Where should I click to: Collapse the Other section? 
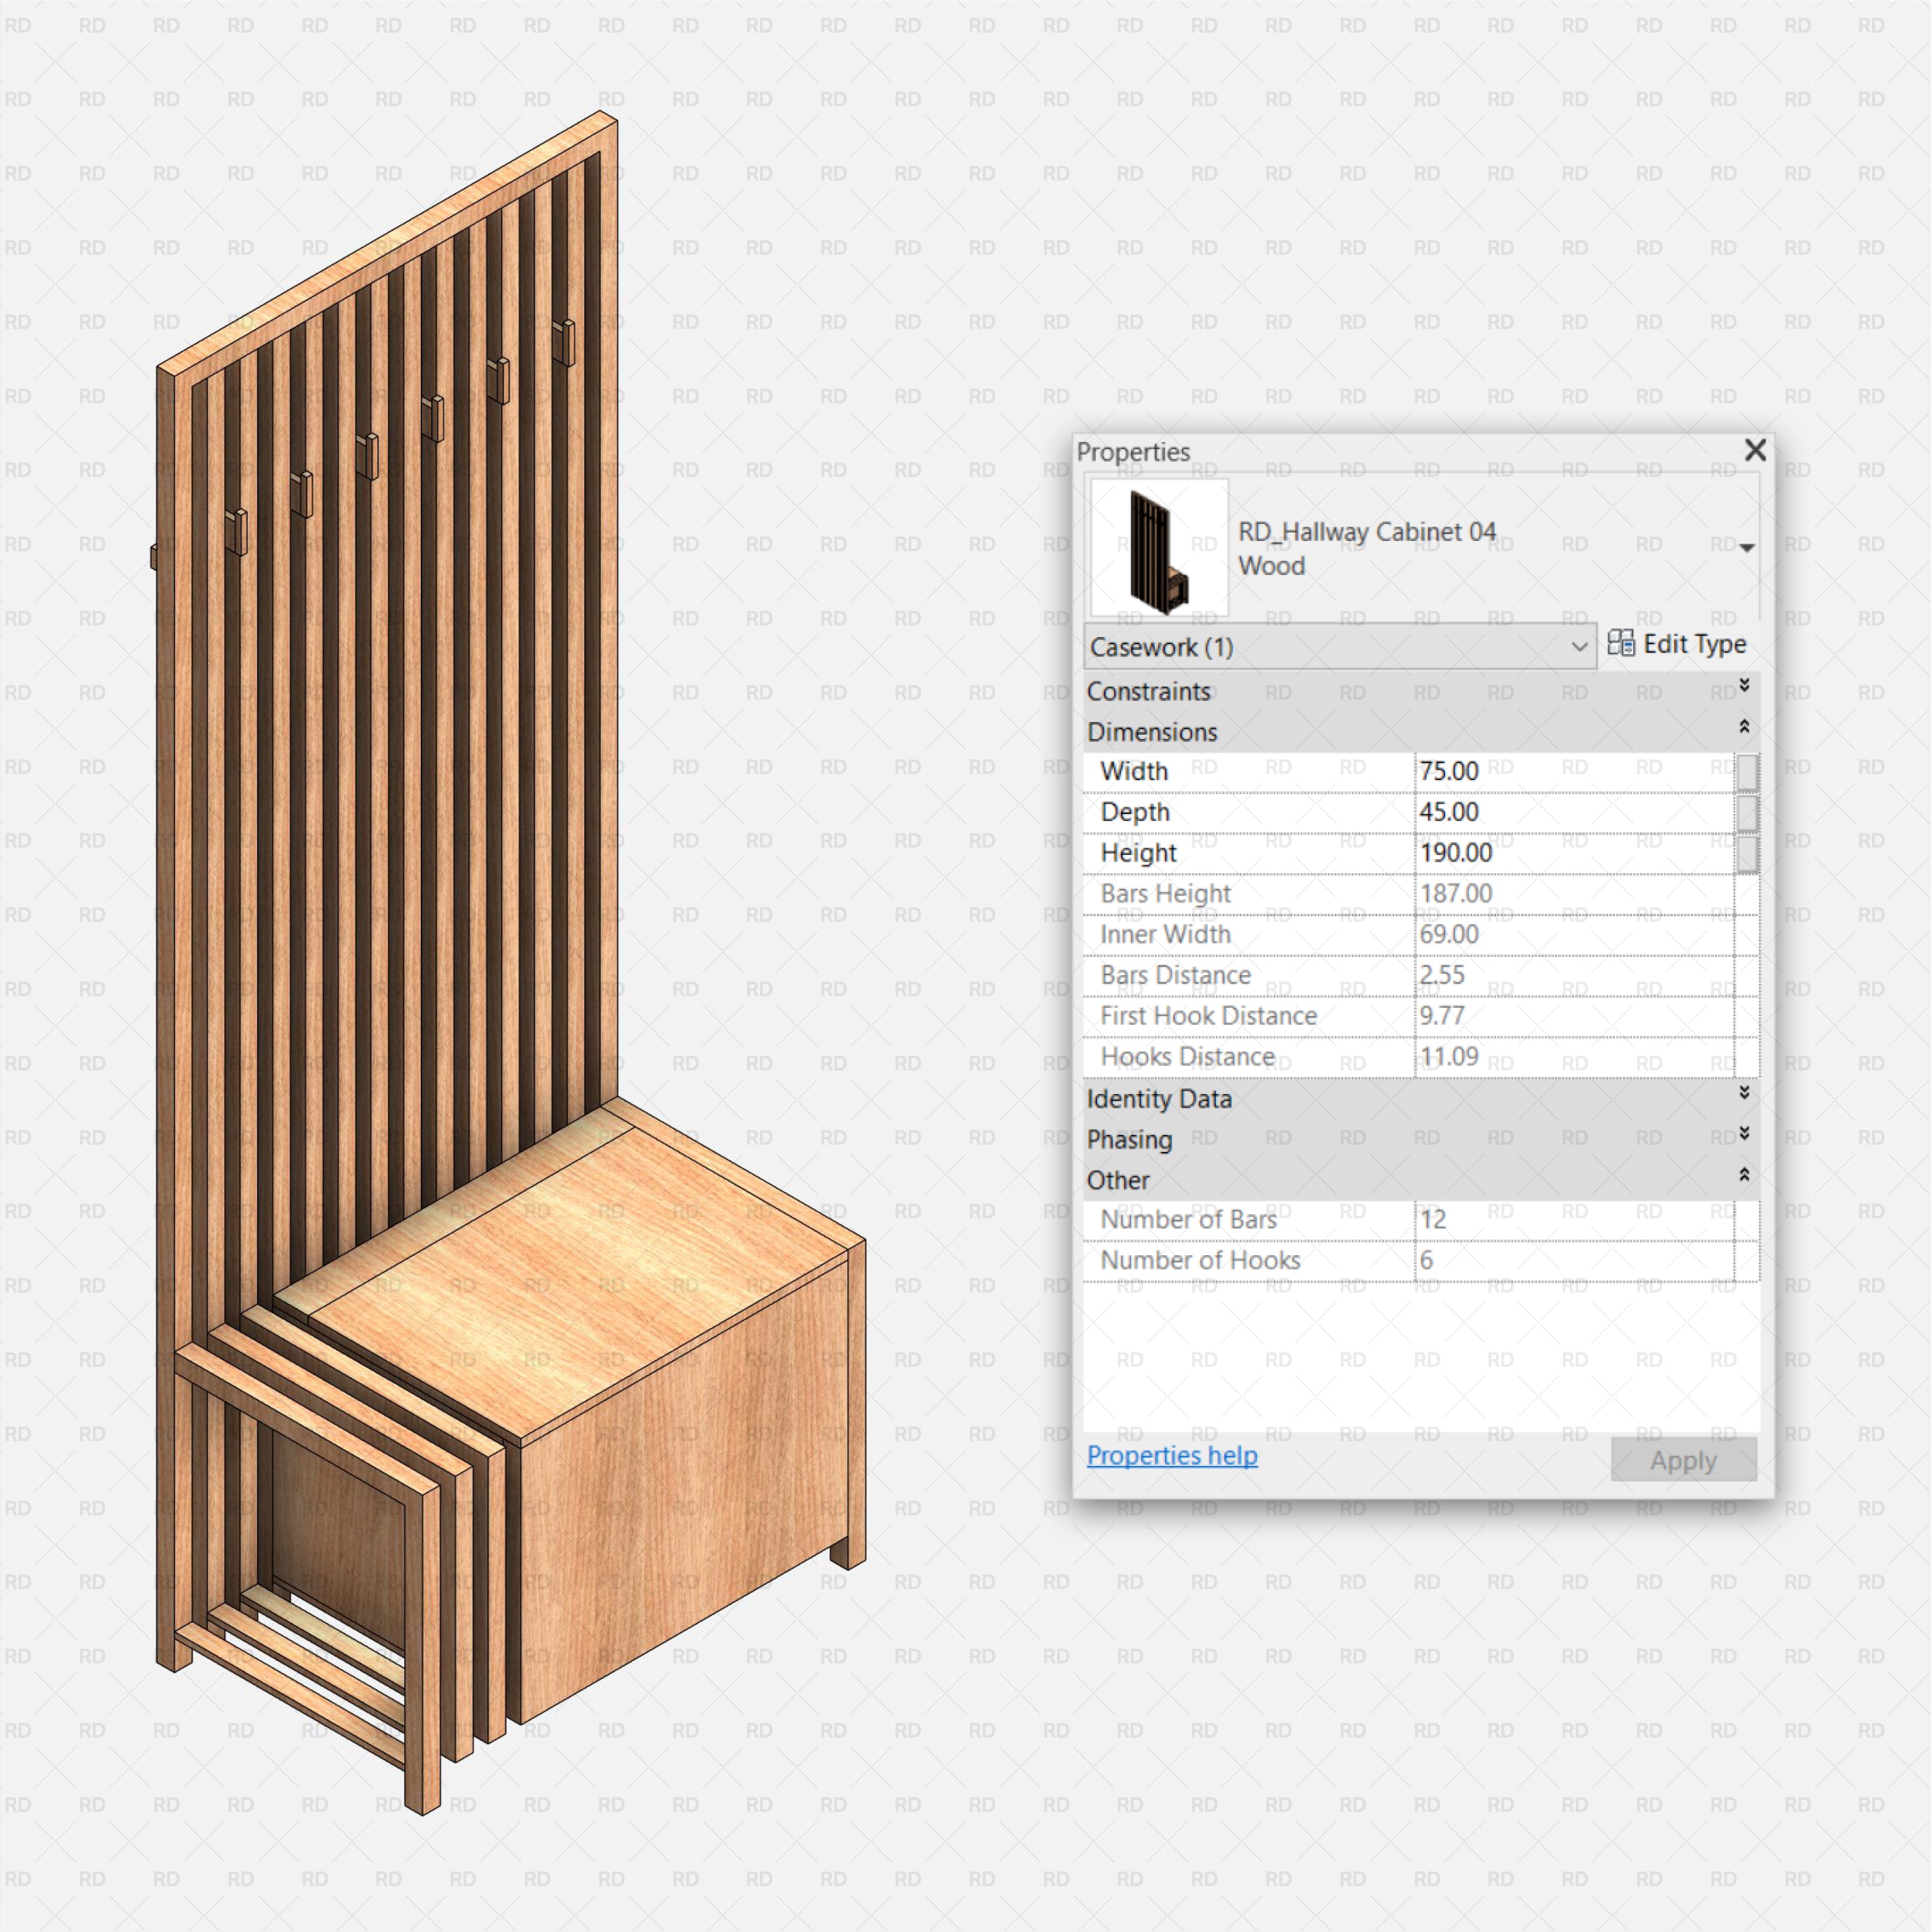click(1744, 1174)
